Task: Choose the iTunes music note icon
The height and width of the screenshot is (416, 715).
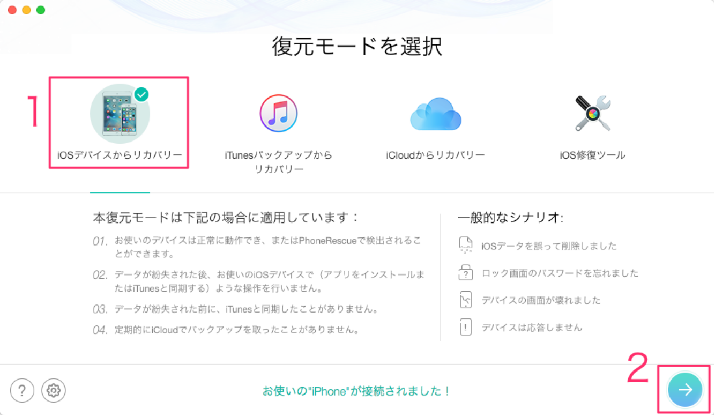Action: pos(278,114)
